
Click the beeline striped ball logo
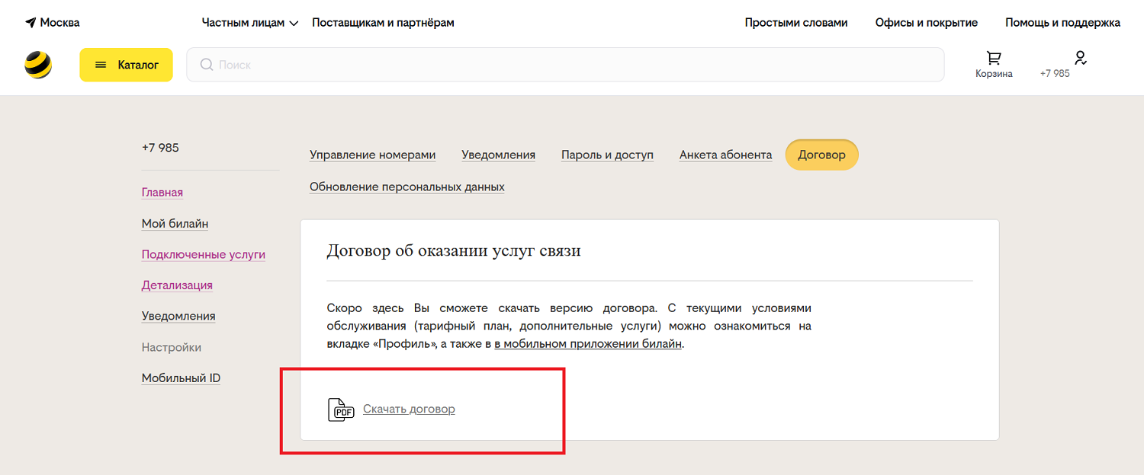coord(38,65)
